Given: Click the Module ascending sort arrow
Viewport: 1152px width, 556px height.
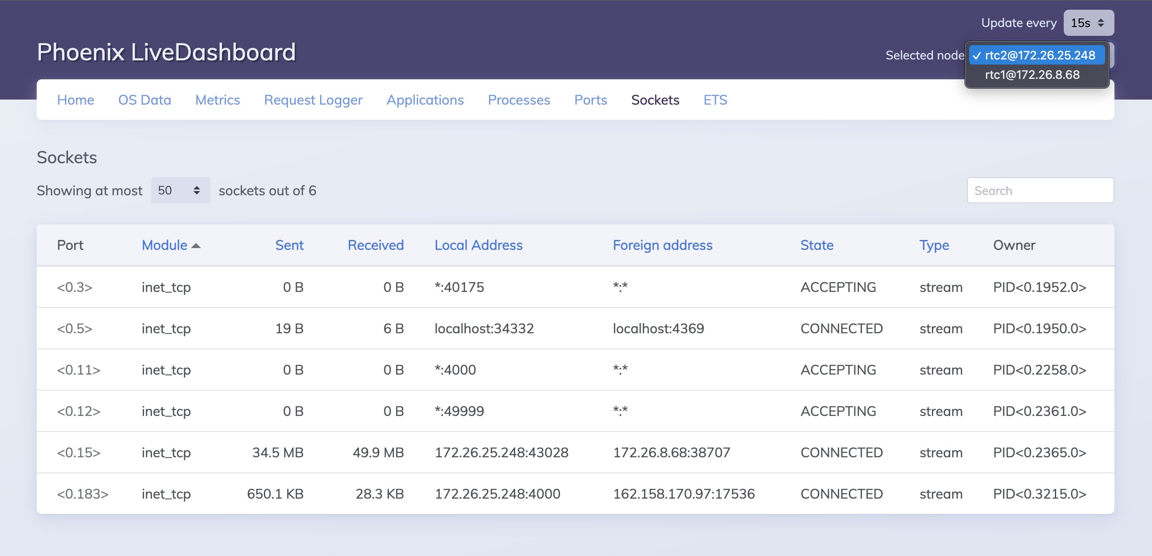Looking at the screenshot, I should pyautogui.click(x=196, y=246).
